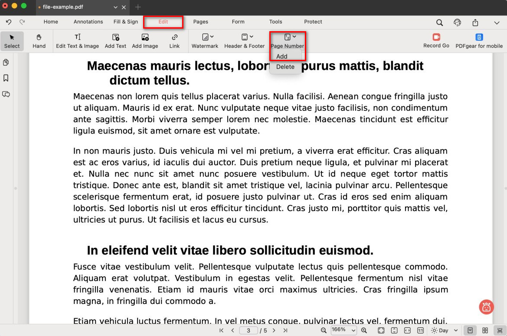Select Add in Page Number menu
Screen dimensions: 507x336
[x=282, y=56]
